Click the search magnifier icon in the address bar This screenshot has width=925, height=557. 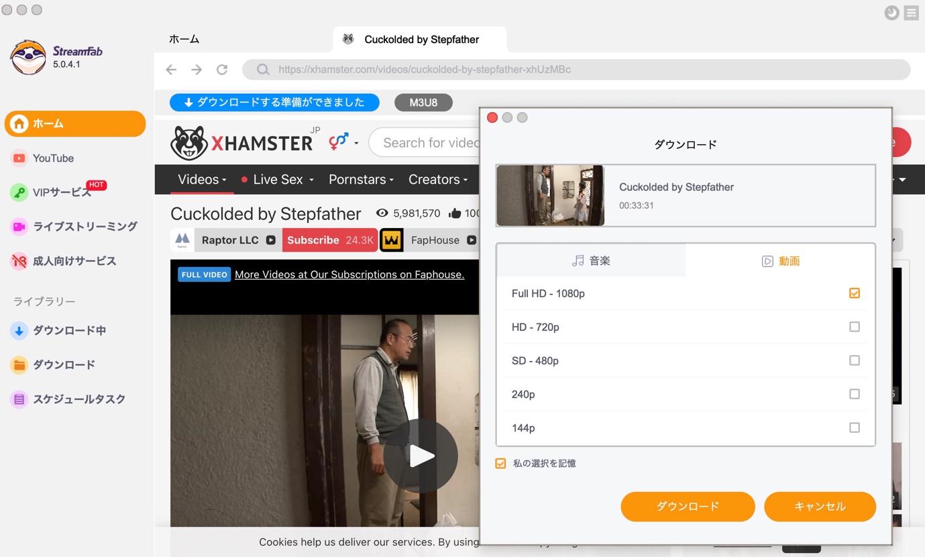click(x=263, y=69)
